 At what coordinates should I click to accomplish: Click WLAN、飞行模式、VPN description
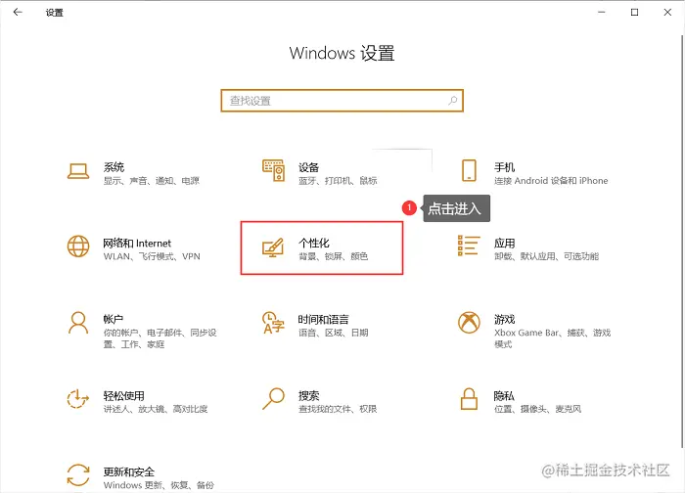[152, 256]
